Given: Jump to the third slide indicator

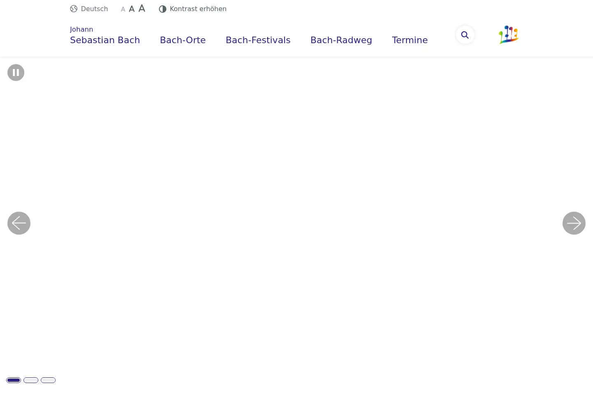Looking at the screenshot, I should 48,380.
